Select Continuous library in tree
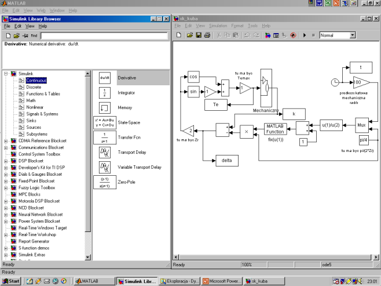The width and height of the screenshot is (381, 286). (x=36, y=80)
